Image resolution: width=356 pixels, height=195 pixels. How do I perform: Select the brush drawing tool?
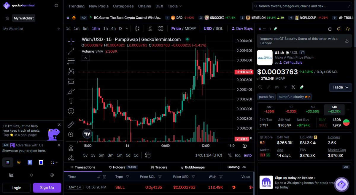71,91
